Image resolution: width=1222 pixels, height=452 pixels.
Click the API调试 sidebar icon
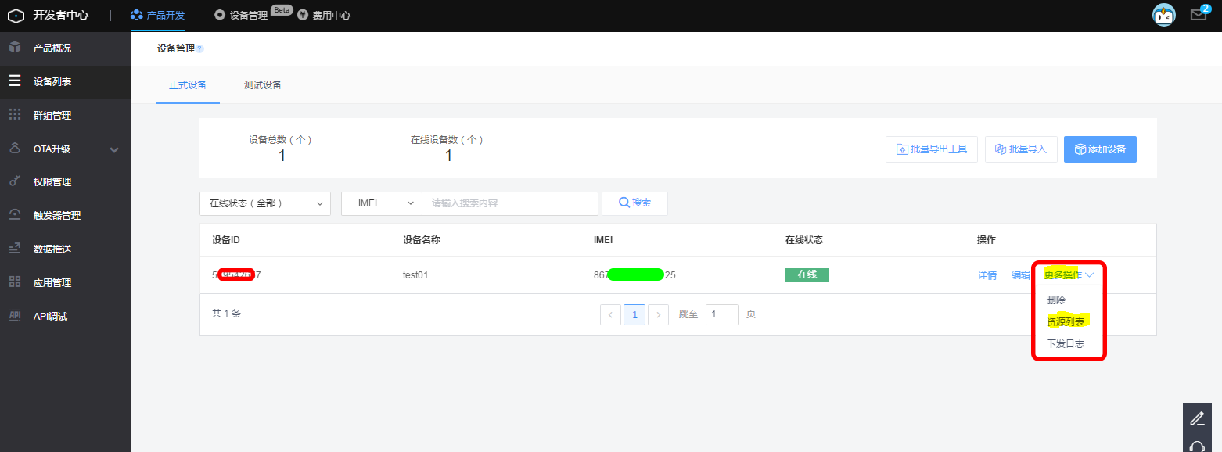pos(14,315)
